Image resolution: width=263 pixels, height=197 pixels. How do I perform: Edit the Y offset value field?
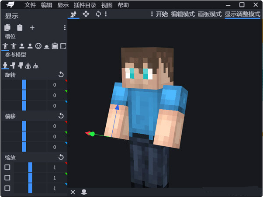tap(57, 136)
